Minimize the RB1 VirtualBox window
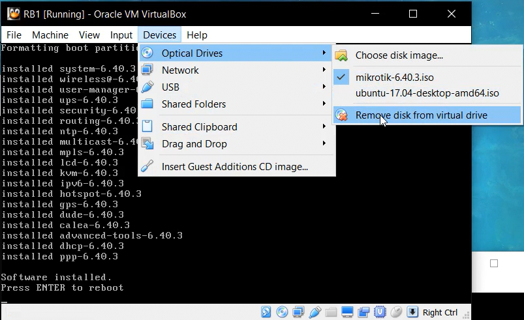The image size is (524, 320). (375, 14)
